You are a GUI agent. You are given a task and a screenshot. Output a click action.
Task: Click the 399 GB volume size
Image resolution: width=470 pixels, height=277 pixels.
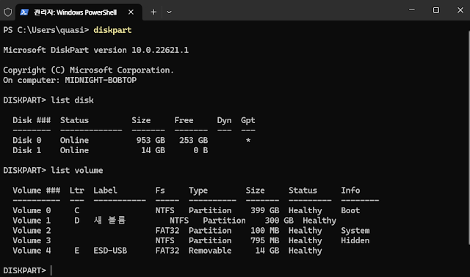coord(265,210)
